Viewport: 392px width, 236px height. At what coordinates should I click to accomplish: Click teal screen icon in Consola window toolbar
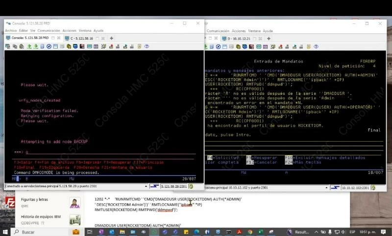[x=90, y=46]
